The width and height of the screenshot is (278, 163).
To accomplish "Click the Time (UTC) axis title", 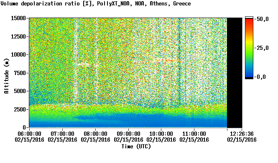I will tap(136, 147).
